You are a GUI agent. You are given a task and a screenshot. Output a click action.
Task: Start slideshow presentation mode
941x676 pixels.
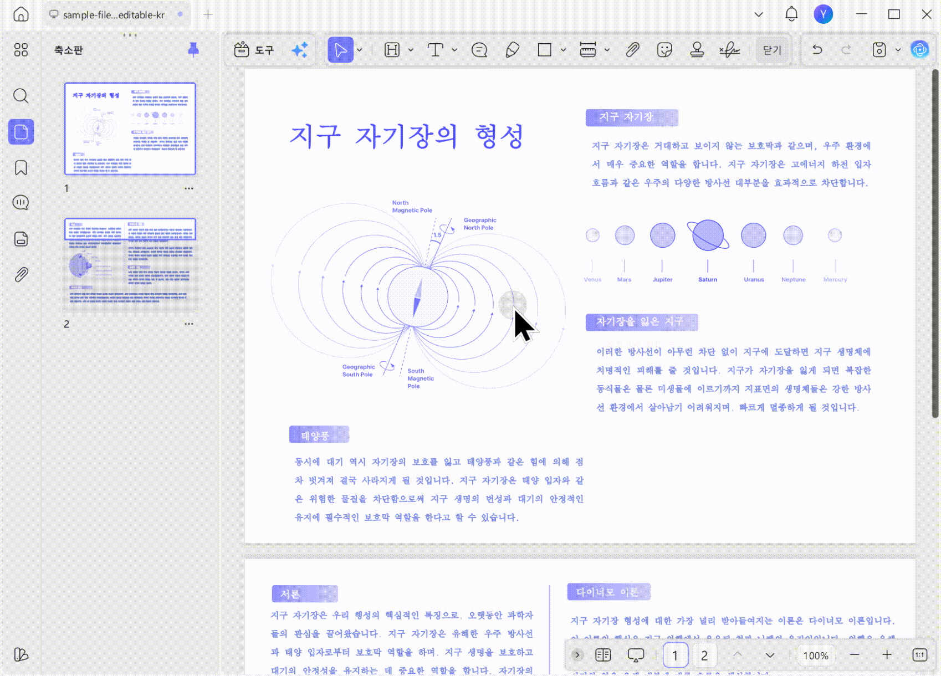coord(636,655)
